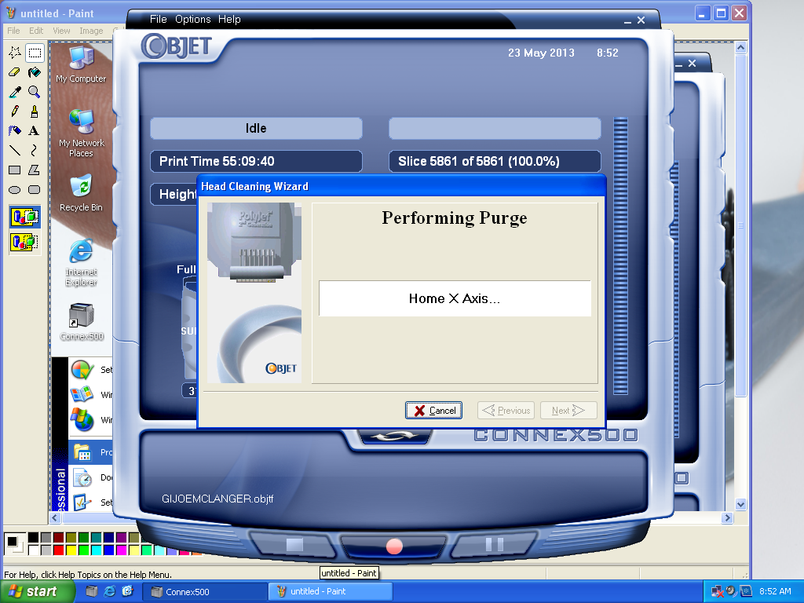Click the untitled - Paint taskbar button
The height and width of the screenshot is (603, 804).
(331, 592)
